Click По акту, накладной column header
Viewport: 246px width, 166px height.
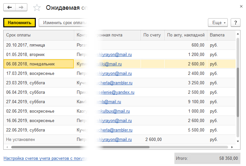(185, 35)
